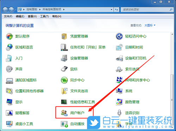Expand the address bar history dropdown
This screenshot has width=176, height=131.
coord(112,9)
